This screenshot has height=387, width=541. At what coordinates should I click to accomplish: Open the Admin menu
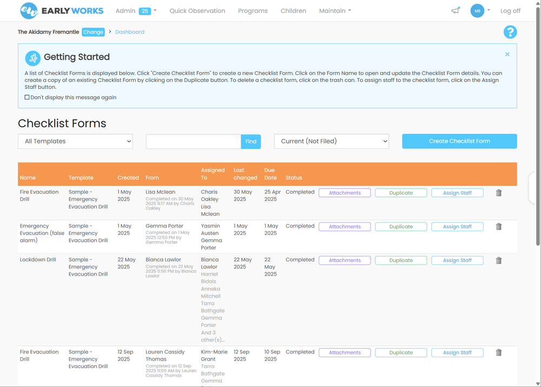pos(136,11)
